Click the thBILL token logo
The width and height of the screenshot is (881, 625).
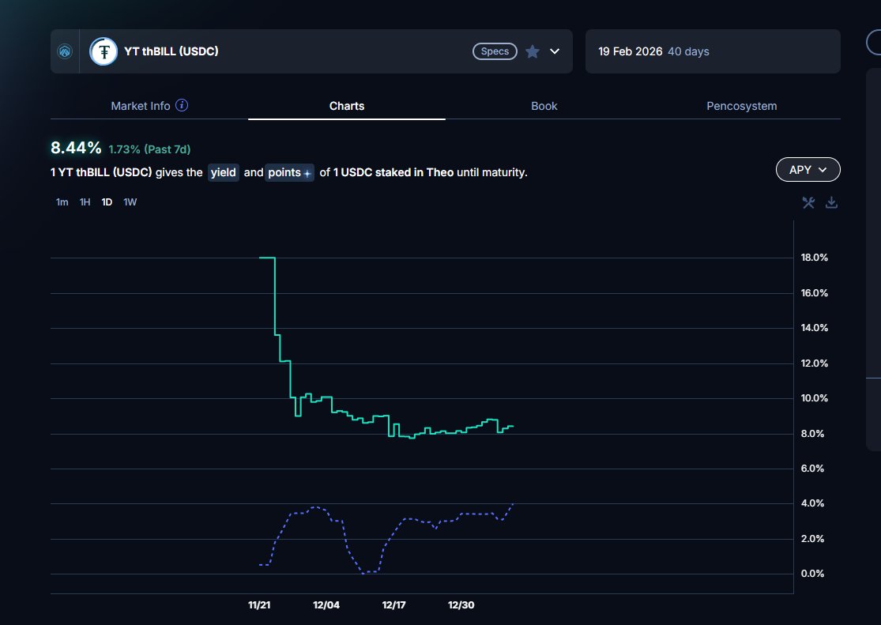pyautogui.click(x=104, y=51)
